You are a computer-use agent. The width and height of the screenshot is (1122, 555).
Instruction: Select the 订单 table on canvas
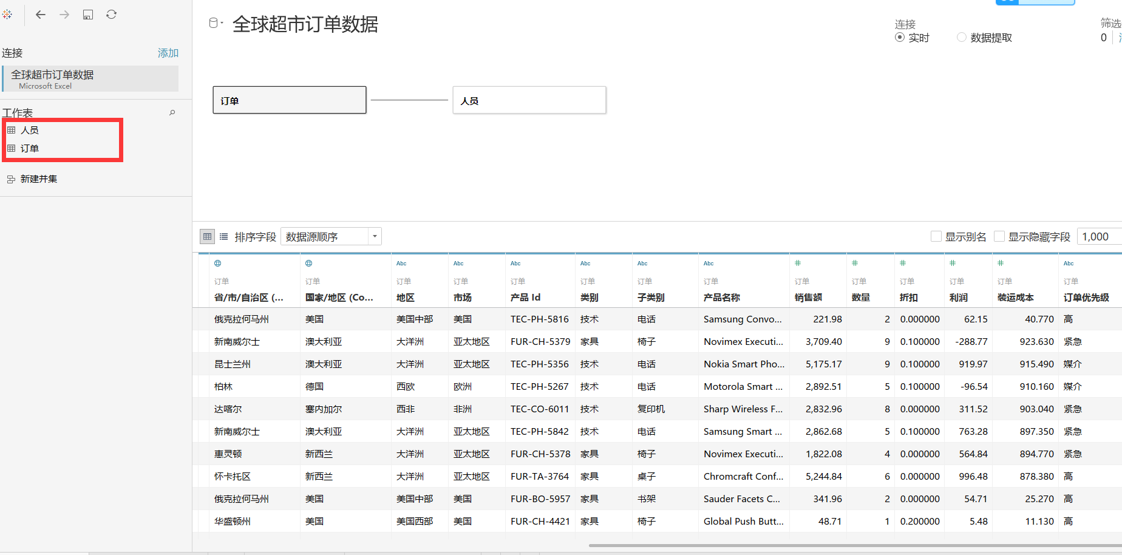click(x=290, y=100)
